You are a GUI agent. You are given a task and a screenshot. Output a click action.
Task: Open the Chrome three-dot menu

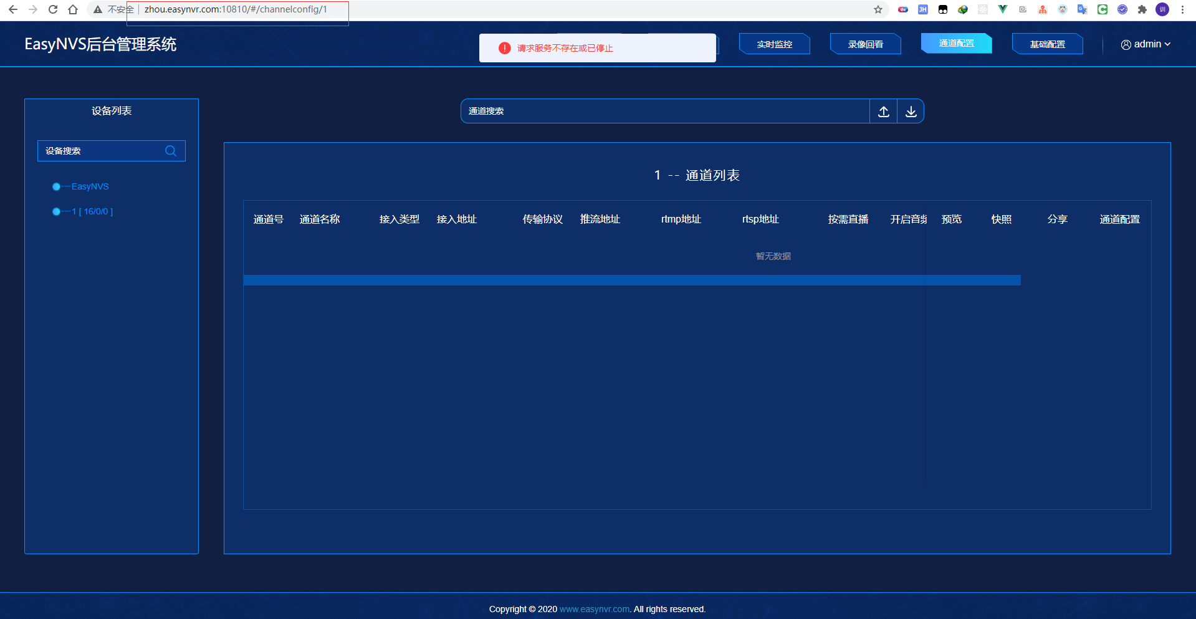click(x=1182, y=9)
